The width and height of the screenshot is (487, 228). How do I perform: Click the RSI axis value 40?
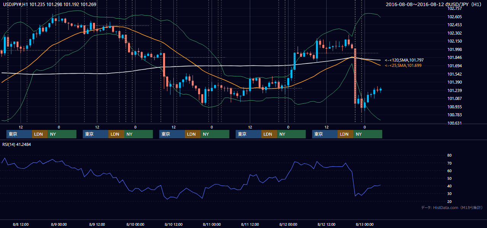(x=450, y=186)
